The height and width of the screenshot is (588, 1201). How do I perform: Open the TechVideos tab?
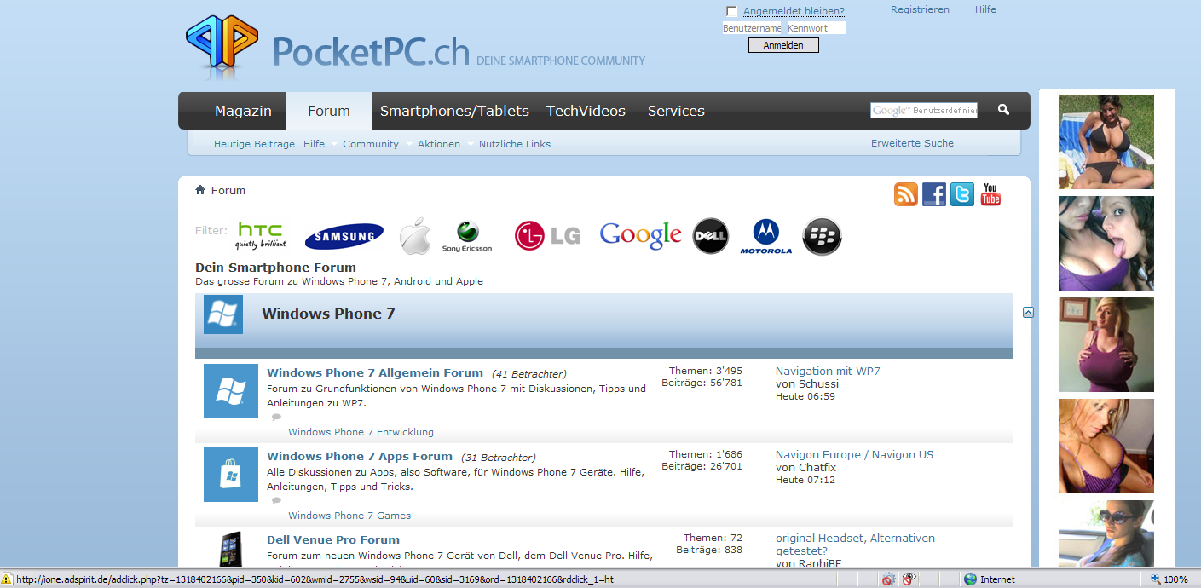[586, 111]
